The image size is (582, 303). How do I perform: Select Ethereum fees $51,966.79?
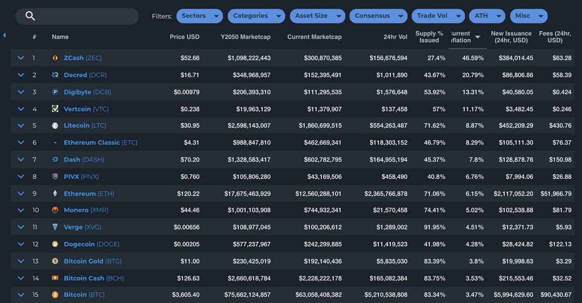(556, 194)
